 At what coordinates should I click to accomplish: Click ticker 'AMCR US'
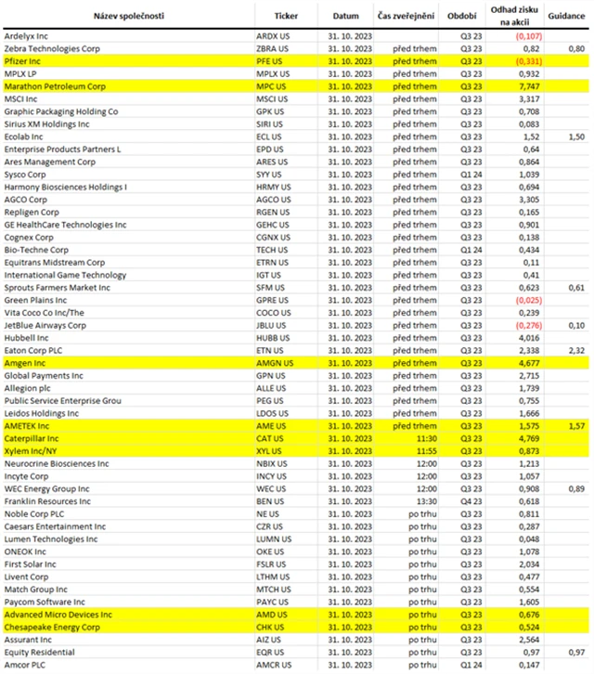[x=274, y=665]
